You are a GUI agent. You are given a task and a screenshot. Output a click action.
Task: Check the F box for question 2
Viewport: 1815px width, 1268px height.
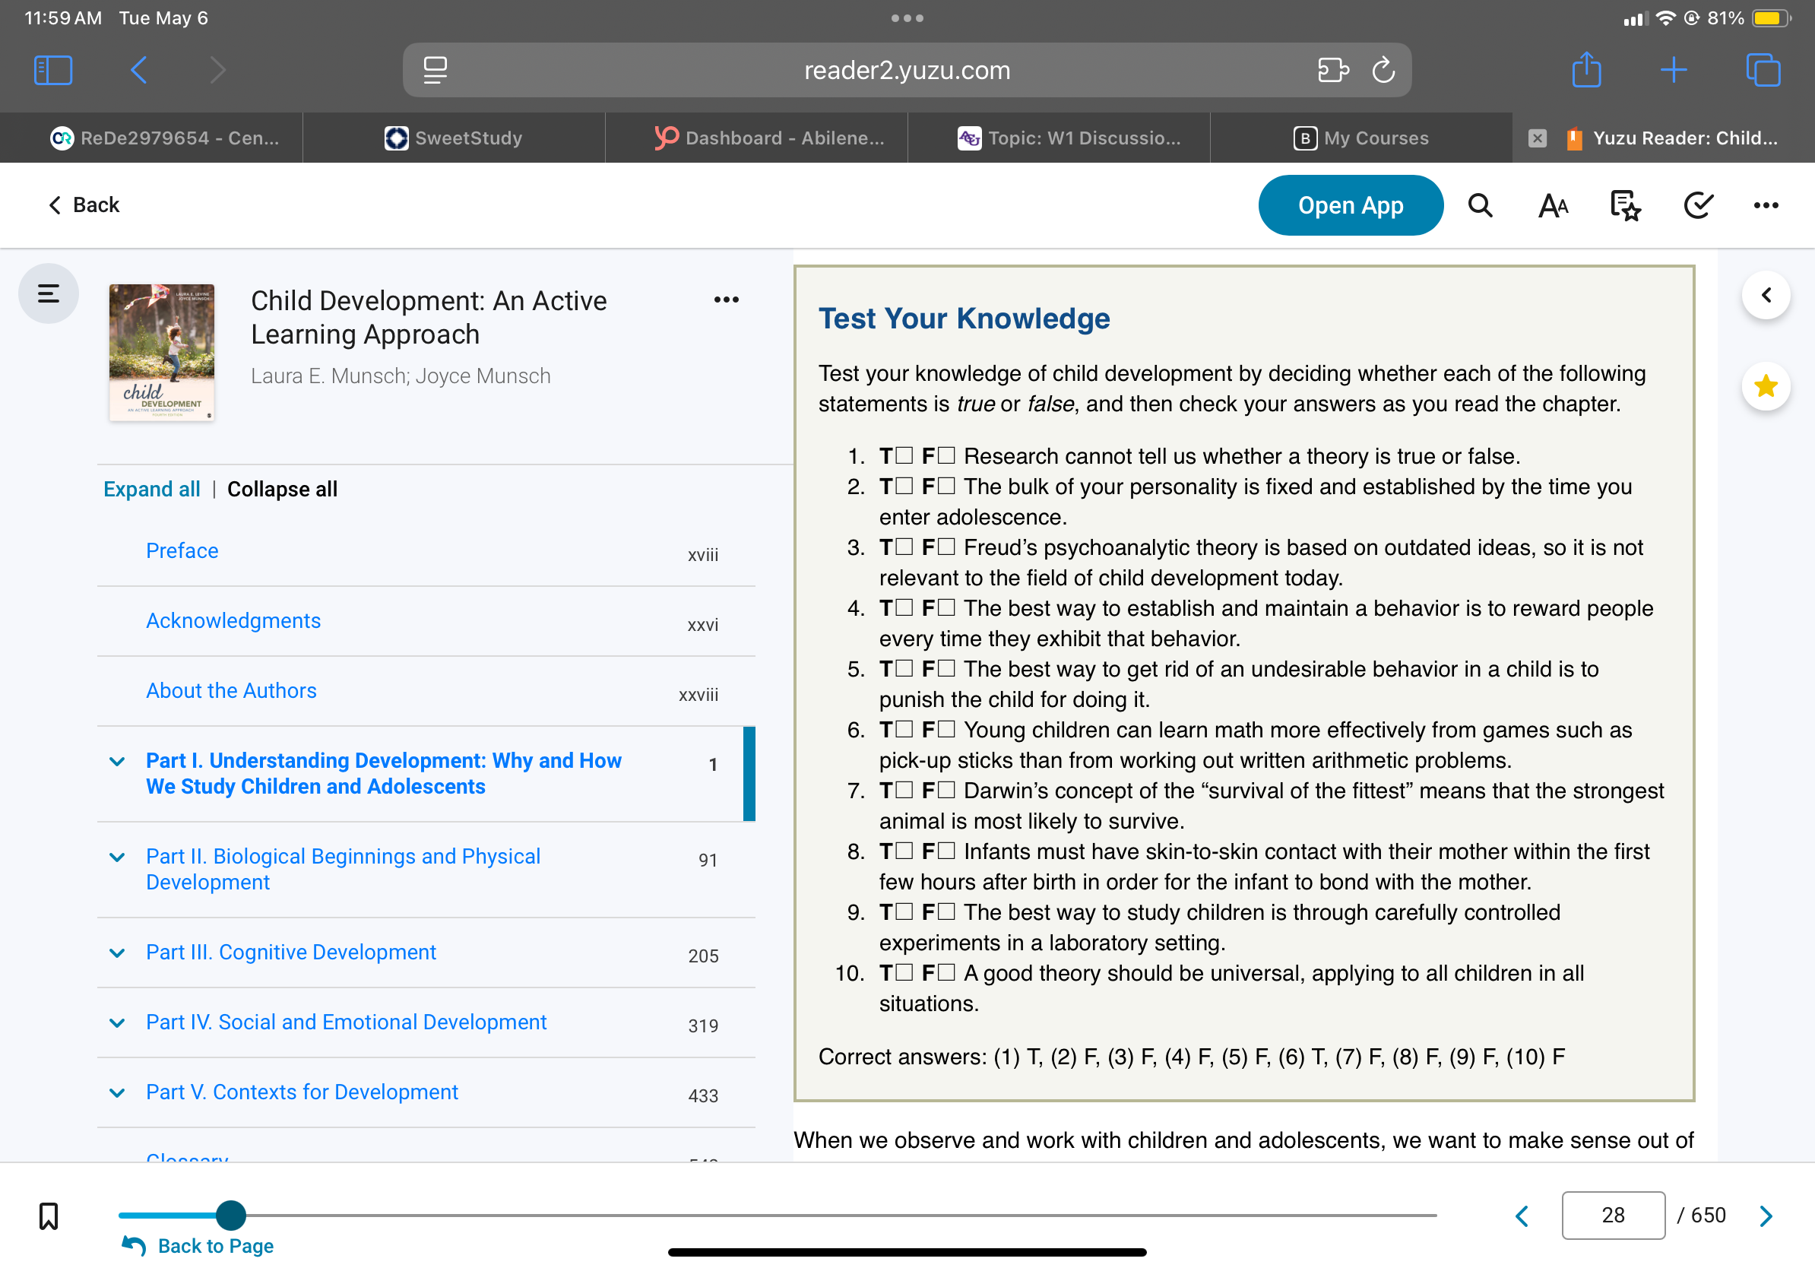click(x=946, y=487)
